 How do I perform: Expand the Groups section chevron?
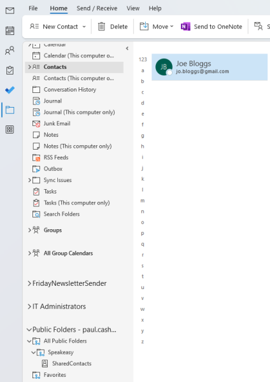pos(29,230)
